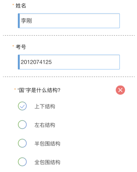Screen dimensions: 137x172
Task: Click the orange asterisk beside 姓名
Action: (13, 5)
